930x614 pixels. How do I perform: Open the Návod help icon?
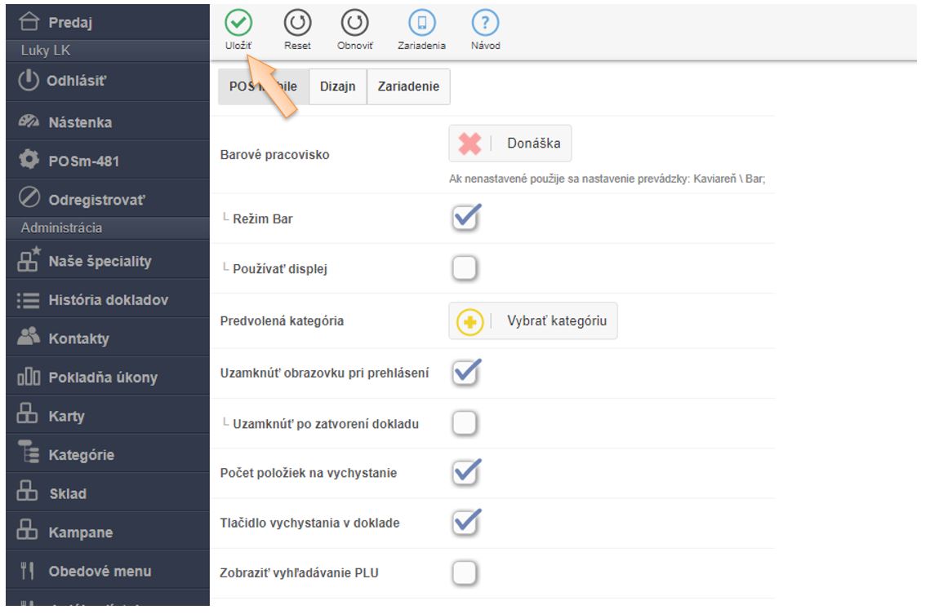pyautogui.click(x=485, y=24)
